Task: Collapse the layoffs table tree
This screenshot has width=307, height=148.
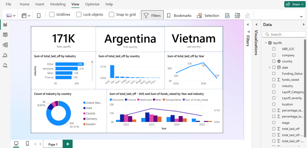Action: point(266,43)
